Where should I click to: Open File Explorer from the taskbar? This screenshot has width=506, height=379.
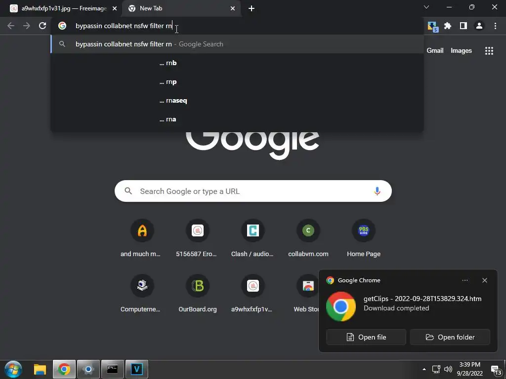(x=41, y=369)
